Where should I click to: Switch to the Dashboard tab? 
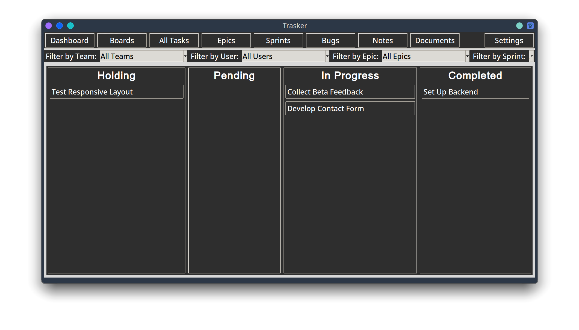click(x=69, y=40)
